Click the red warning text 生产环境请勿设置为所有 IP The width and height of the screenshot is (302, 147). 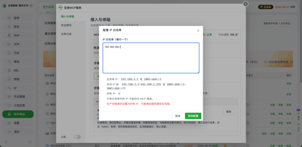coord(139,104)
